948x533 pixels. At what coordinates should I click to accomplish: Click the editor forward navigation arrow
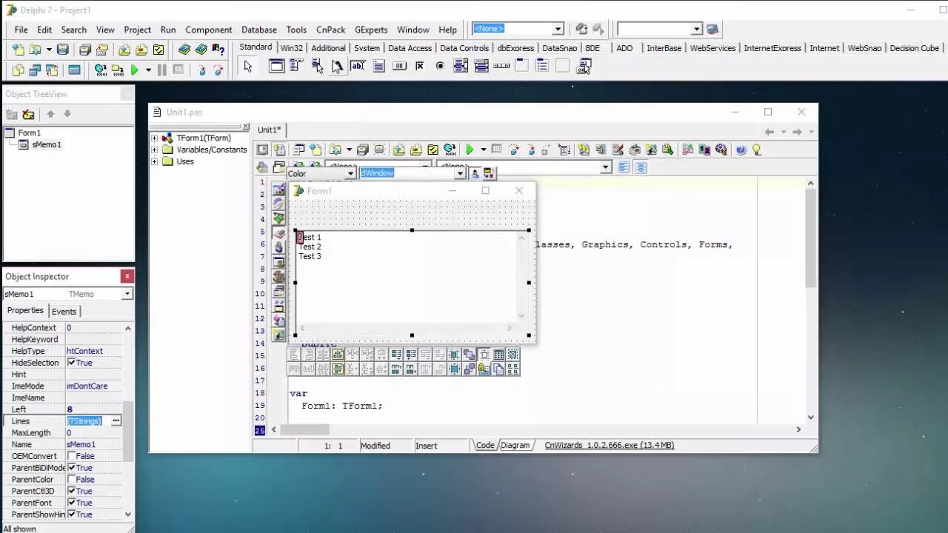pos(797,132)
